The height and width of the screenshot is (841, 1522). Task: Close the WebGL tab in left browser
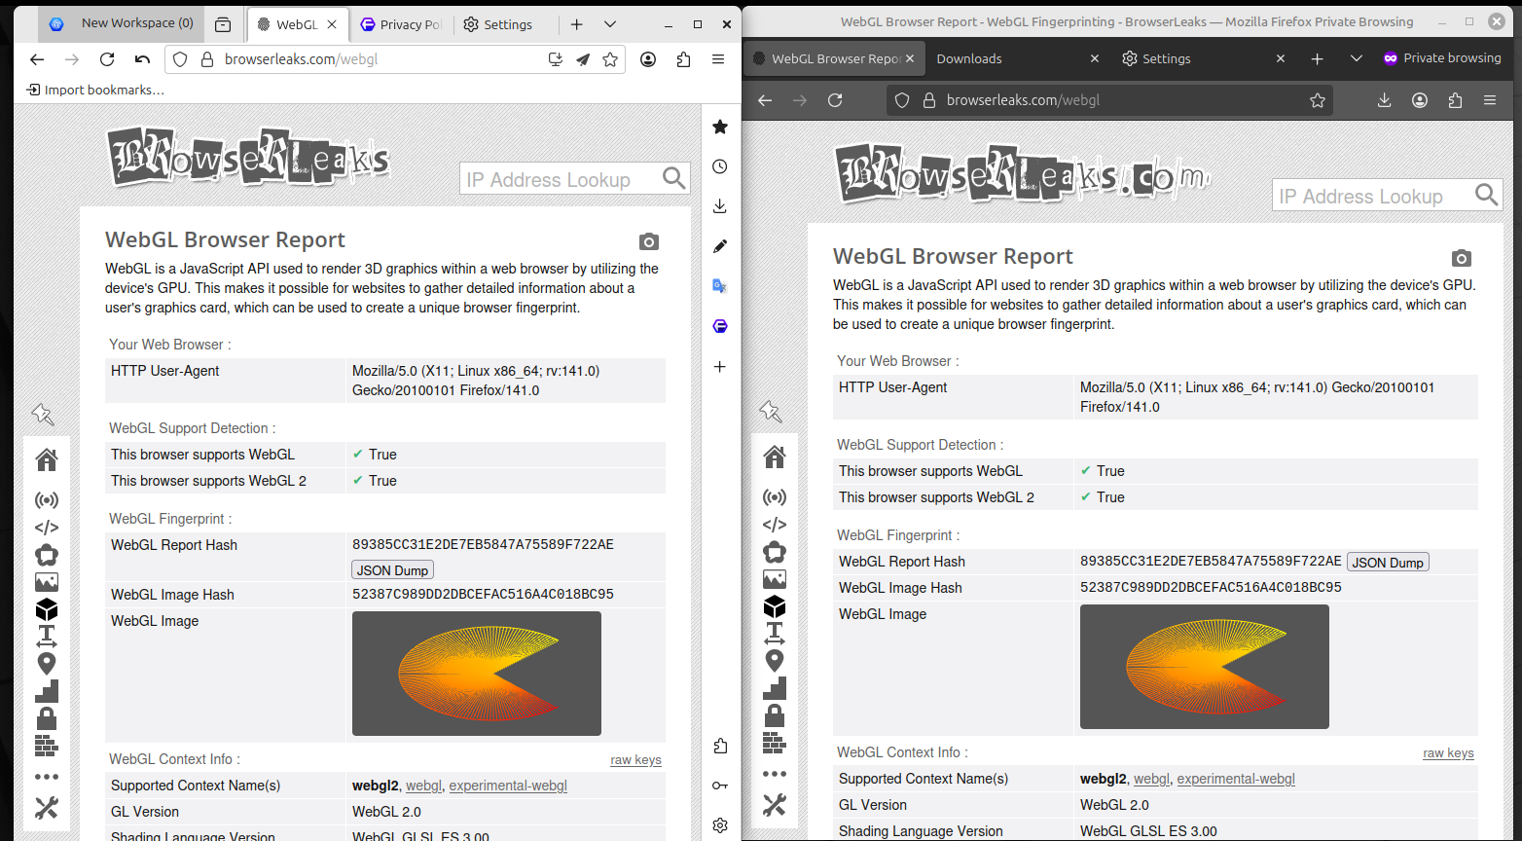point(332,24)
